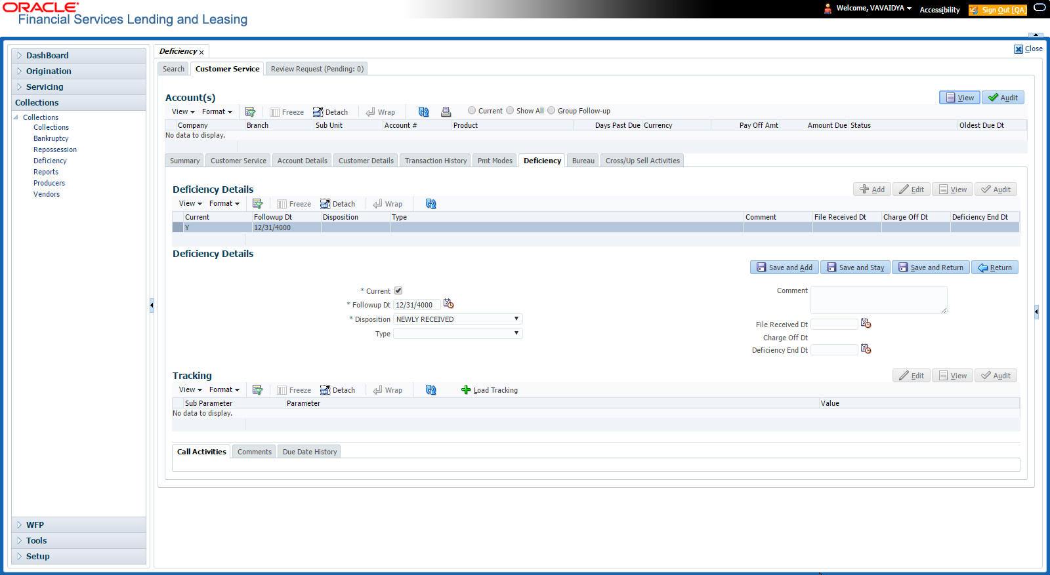
Task: Refresh the Tracking table
Action: click(x=430, y=390)
